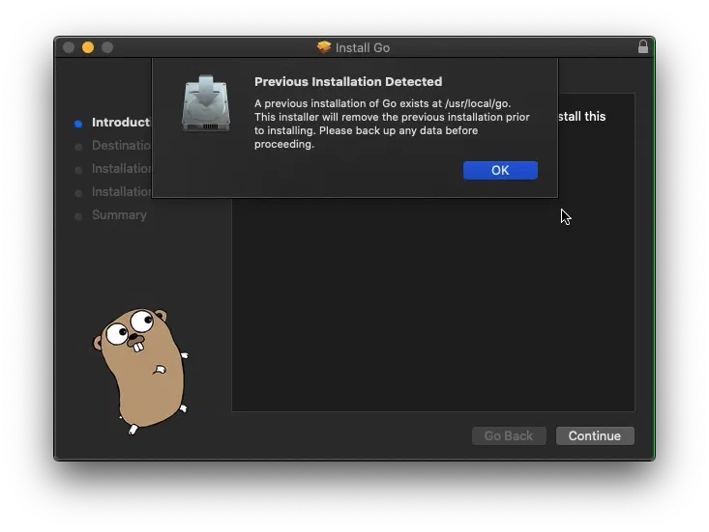Viewport: 709px width, 532px height.
Task: Select the Summary step in the sidebar
Action: pyautogui.click(x=119, y=215)
